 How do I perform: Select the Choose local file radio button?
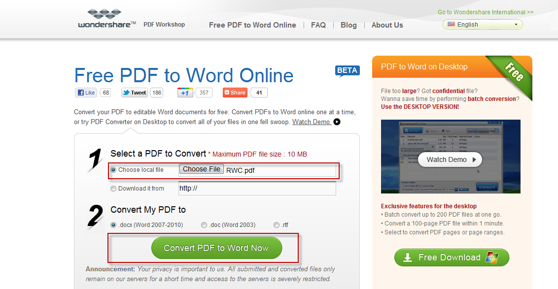pyautogui.click(x=113, y=170)
